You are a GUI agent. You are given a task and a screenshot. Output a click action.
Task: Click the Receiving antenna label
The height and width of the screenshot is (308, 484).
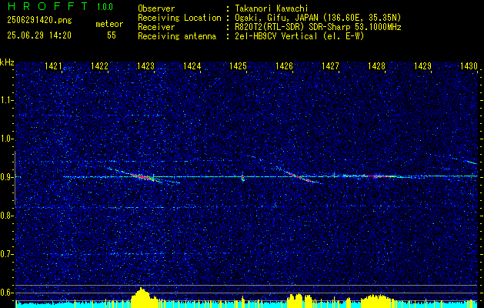coord(177,36)
